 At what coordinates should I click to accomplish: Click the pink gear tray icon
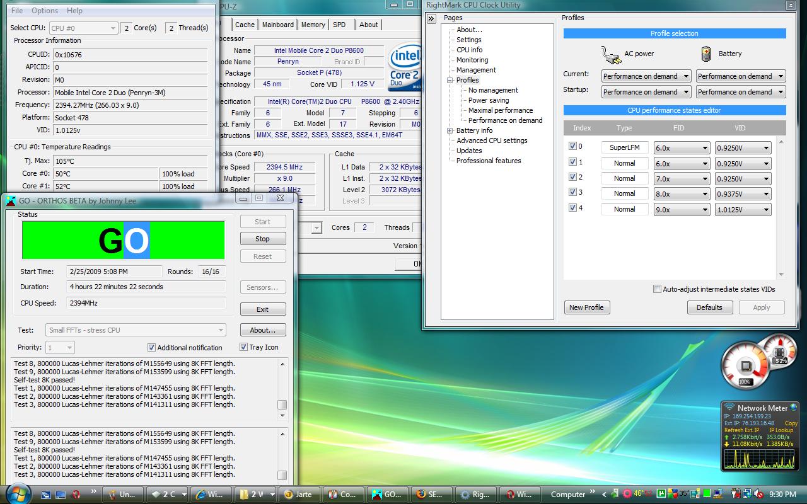[x=627, y=494]
